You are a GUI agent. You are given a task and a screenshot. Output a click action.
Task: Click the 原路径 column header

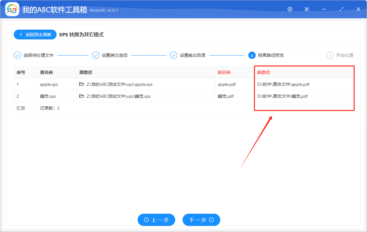click(x=86, y=72)
